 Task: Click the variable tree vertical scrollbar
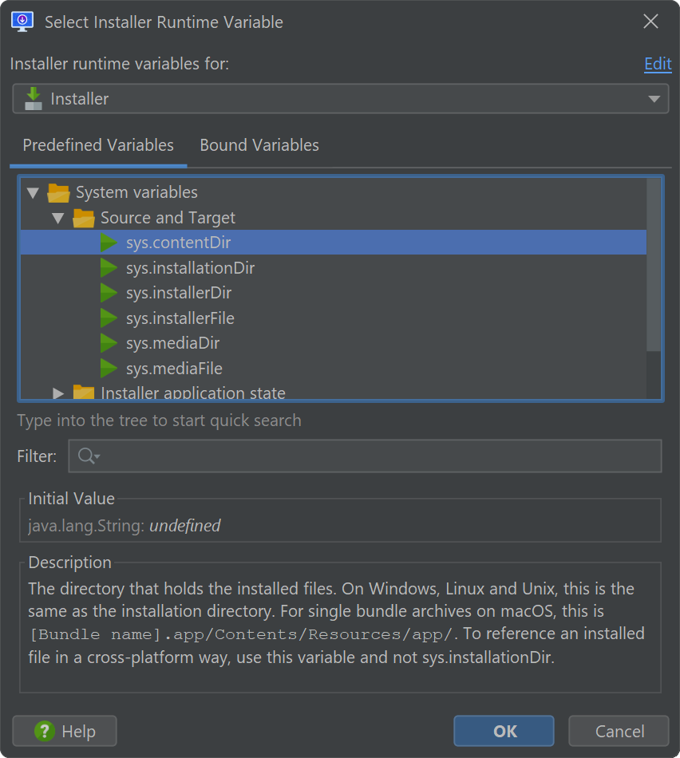pyautogui.click(x=654, y=265)
